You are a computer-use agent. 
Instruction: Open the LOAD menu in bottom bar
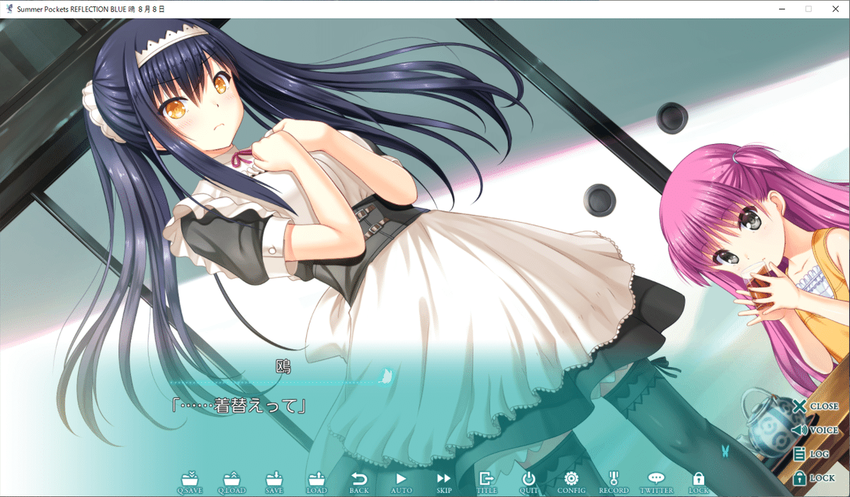click(x=317, y=482)
